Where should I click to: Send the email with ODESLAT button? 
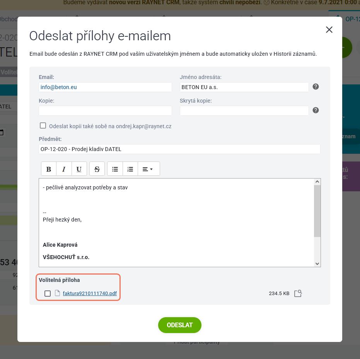pos(179,325)
